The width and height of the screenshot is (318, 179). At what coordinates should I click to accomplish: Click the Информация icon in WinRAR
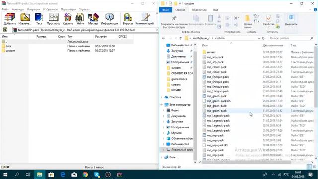coord(109,19)
